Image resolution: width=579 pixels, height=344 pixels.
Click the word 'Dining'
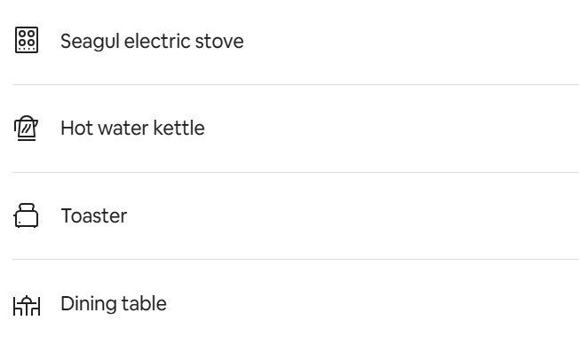tap(89, 304)
